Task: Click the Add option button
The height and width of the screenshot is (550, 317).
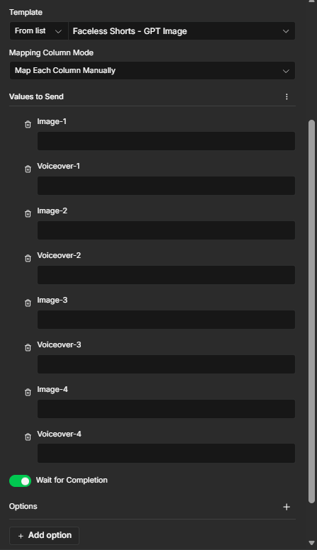Action: pyautogui.click(x=44, y=536)
